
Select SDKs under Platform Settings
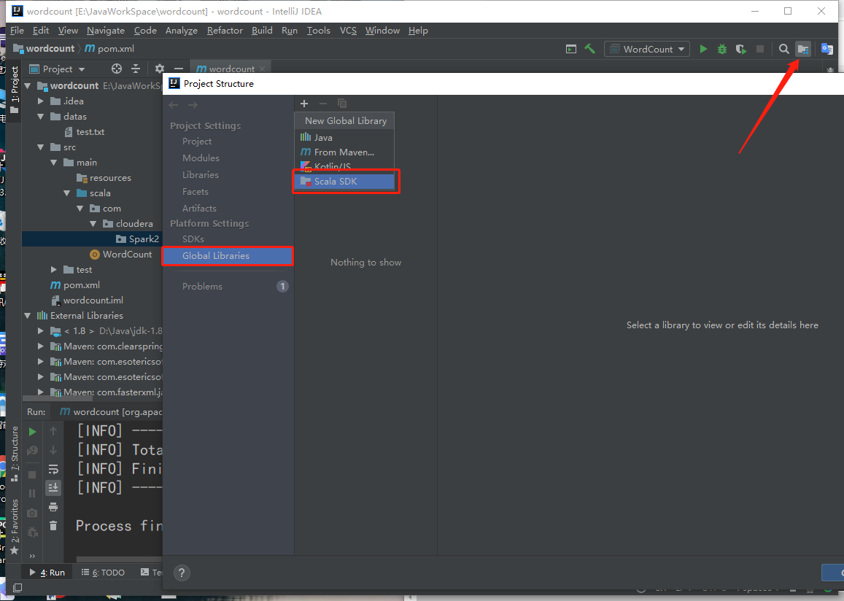(193, 239)
